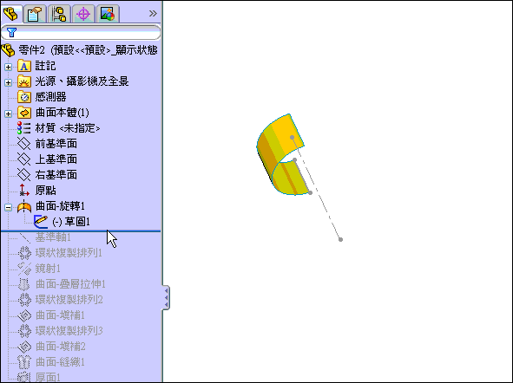Select the 註記 folder icon
This screenshot has height=383, width=513.
[24, 66]
